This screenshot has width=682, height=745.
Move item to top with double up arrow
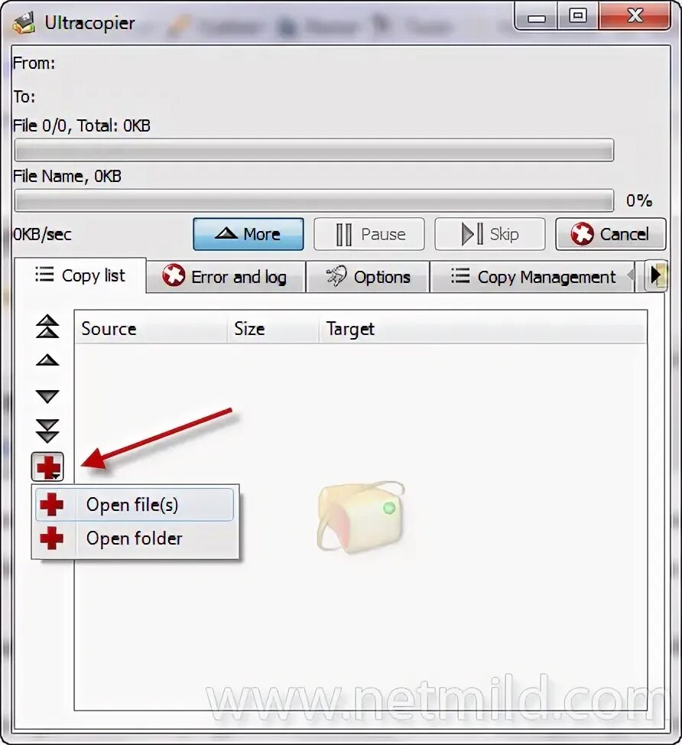(x=47, y=327)
